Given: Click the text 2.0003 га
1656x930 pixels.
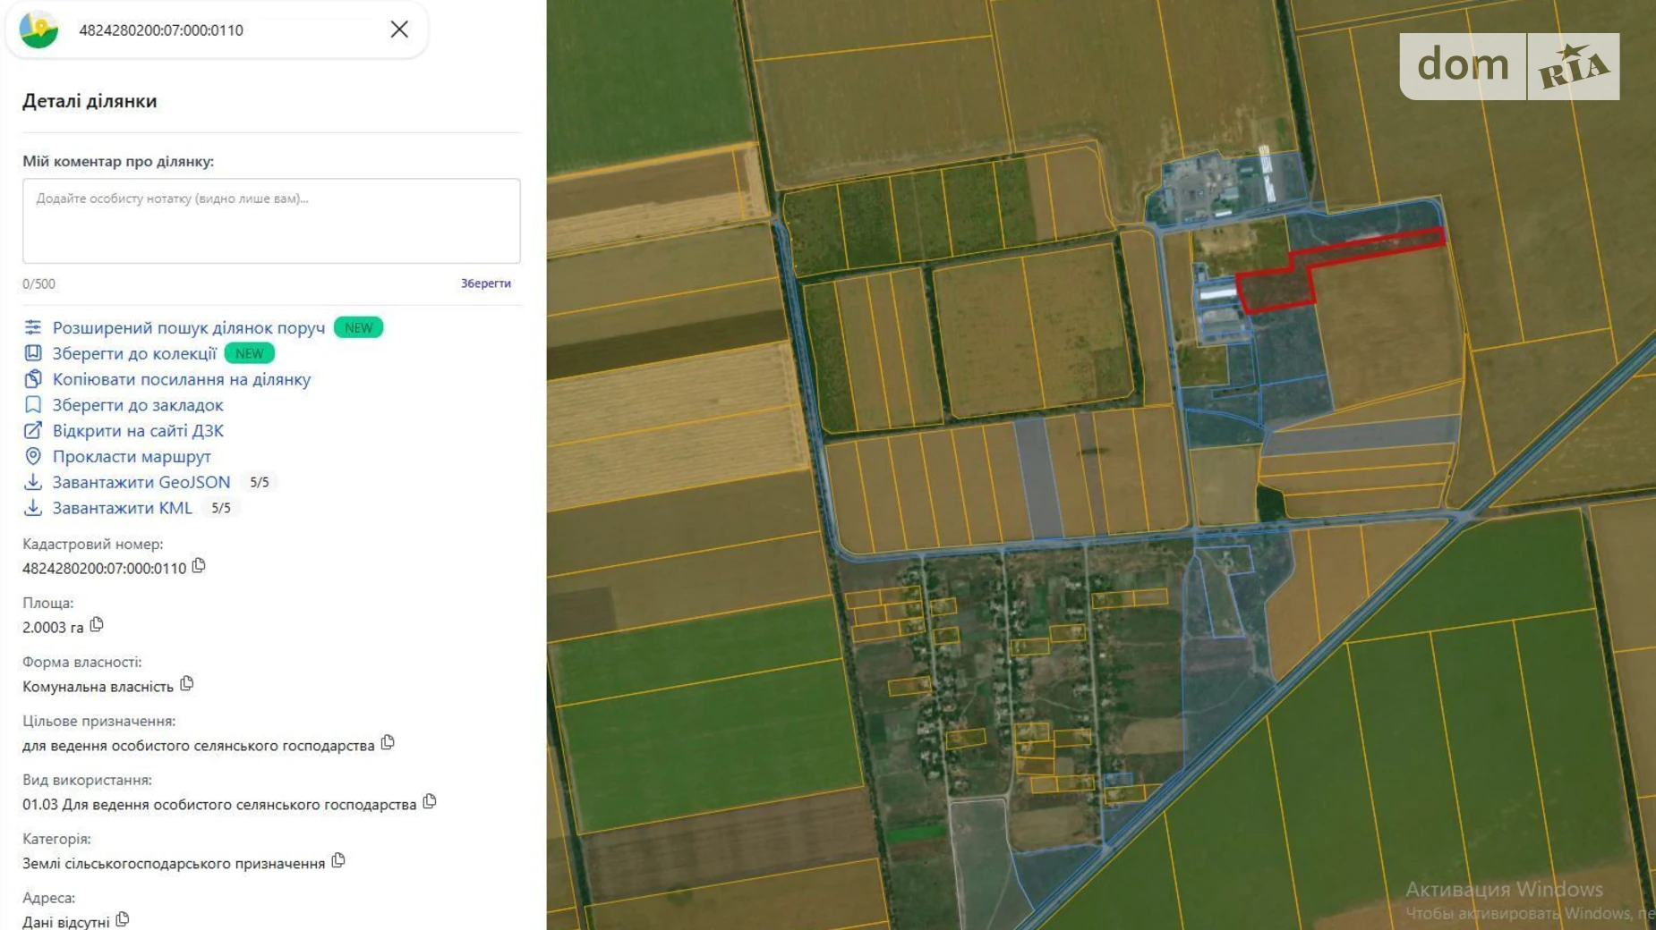Looking at the screenshot, I should (x=53, y=628).
